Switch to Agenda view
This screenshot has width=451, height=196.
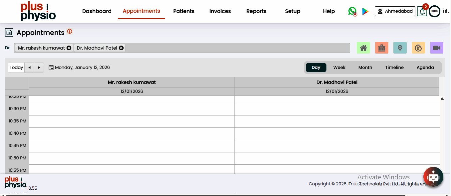click(x=425, y=68)
